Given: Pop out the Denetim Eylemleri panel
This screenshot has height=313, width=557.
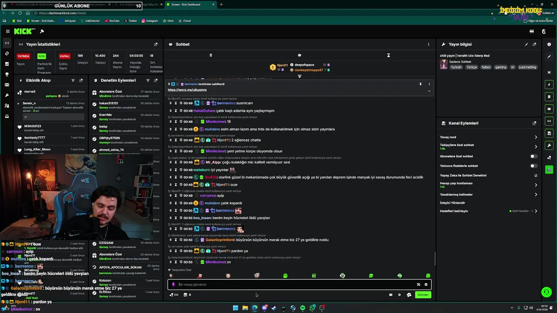Looking at the screenshot, I should [156, 80].
